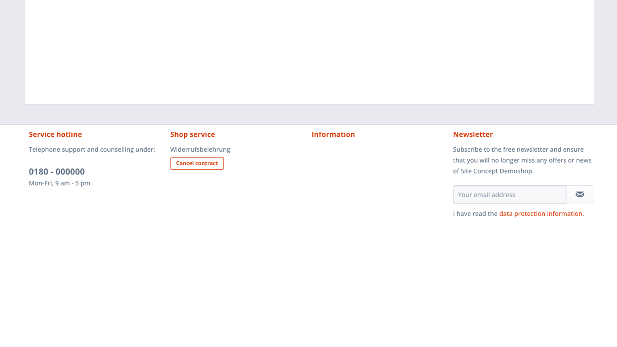Click the 'Mon-Fri, 9 am - 5 pm' text
Screen dimensions: 617x347
point(59,183)
